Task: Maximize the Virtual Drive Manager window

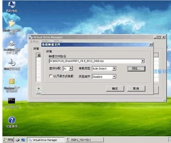Action: [159, 37]
